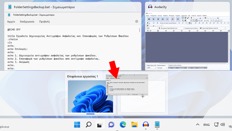This screenshot has height=131, width=232.
Task: Click the Notepad taskbar icon
Action: tap(157, 124)
